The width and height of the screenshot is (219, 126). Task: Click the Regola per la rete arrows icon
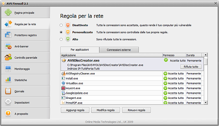[8, 23]
